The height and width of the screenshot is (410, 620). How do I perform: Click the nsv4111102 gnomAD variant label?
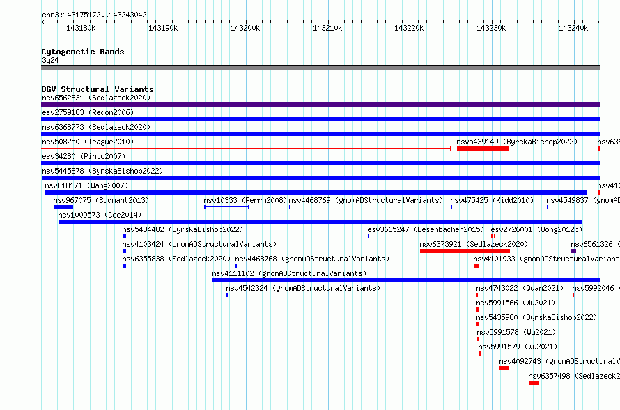289,273
